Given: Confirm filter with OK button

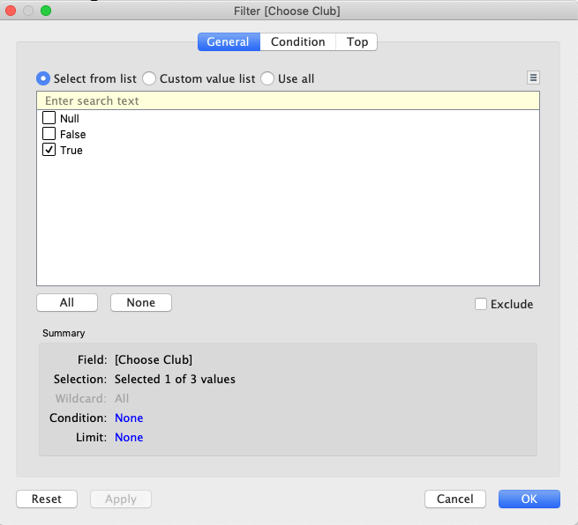Looking at the screenshot, I should (x=529, y=499).
